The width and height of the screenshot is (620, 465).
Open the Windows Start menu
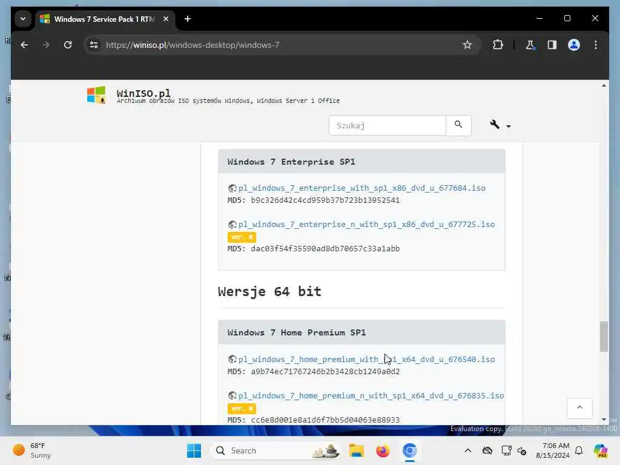[x=194, y=450]
